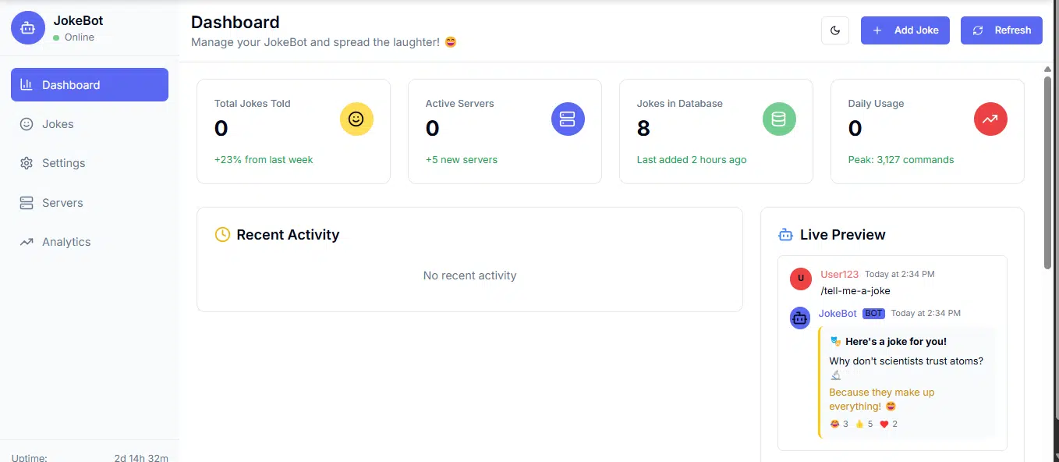Go to the Jokes section
Image resolution: width=1059 pixels, height=462 pixels.
[x=90, y=124]
